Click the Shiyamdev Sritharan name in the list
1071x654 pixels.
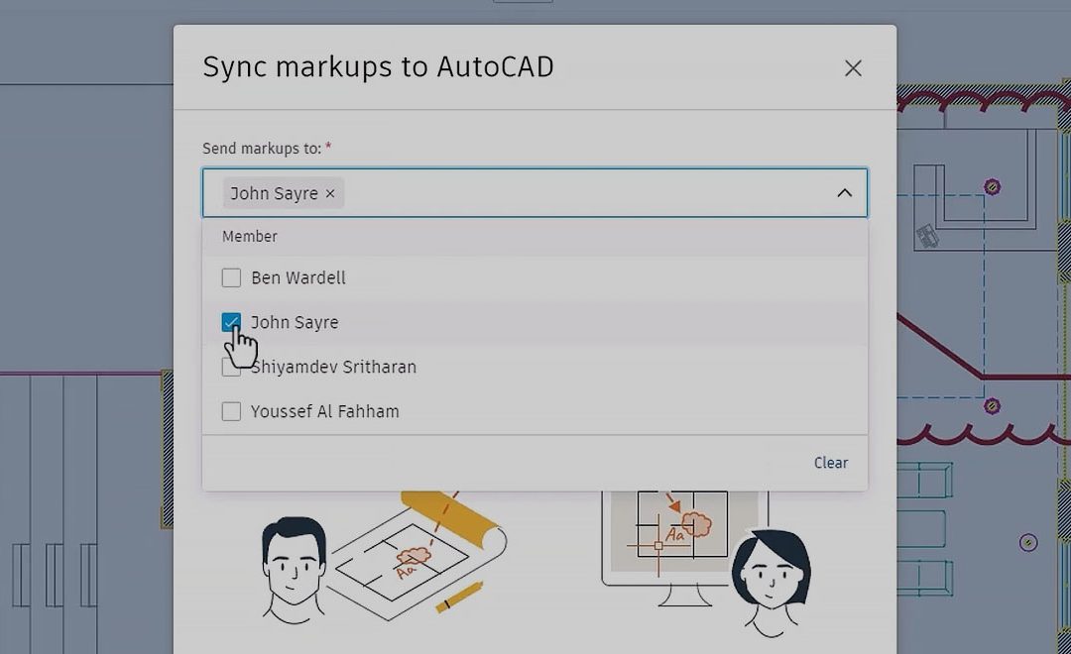[x=333, y=368]
